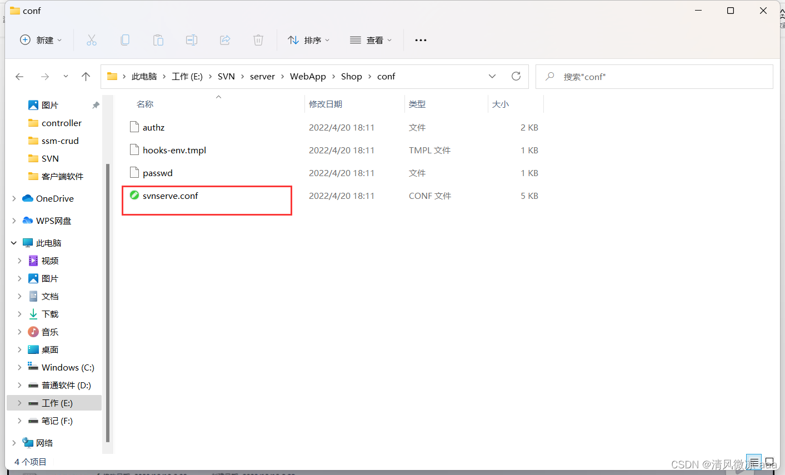Select the passwd file name

pyautogui.click(x=157, y=173)
